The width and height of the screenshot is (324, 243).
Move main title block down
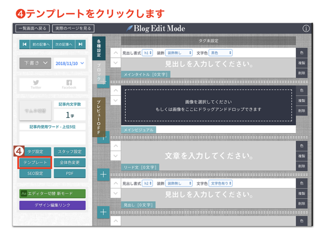point(116,63)
